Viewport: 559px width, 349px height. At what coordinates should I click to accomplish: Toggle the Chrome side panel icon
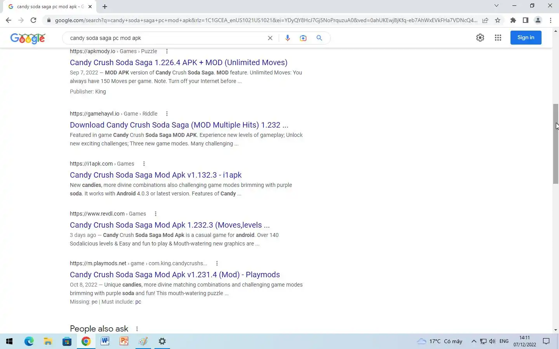click(526, 20)
